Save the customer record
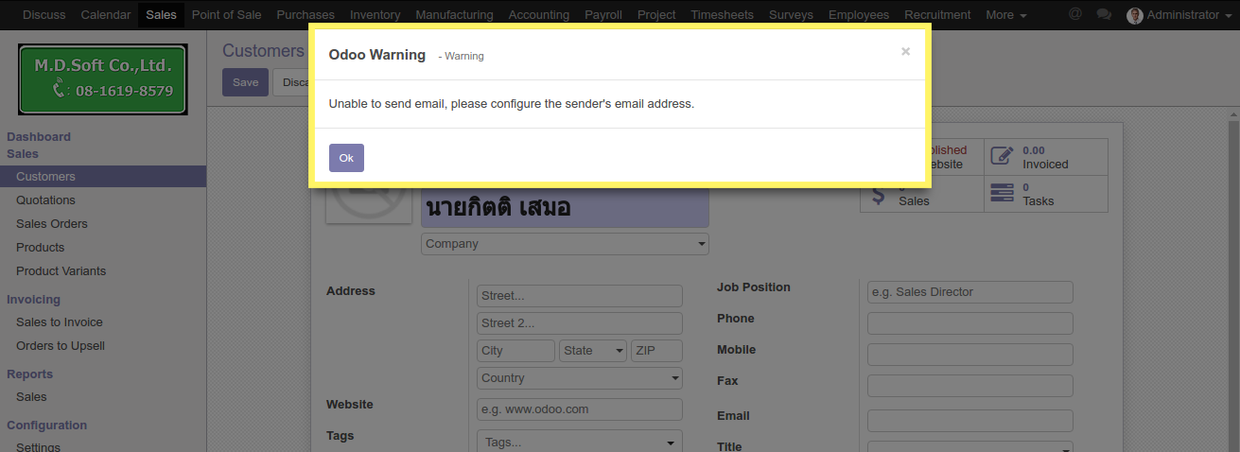The height and width of the screenshot is (452, 1240). [245, 82]
